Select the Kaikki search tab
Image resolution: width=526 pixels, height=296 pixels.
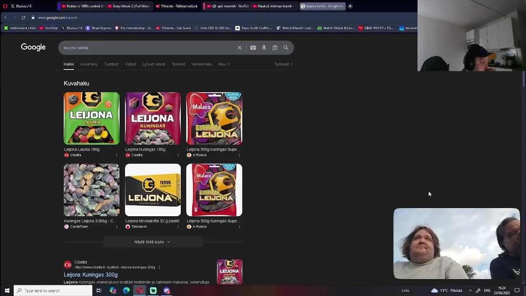coord(69,64)
